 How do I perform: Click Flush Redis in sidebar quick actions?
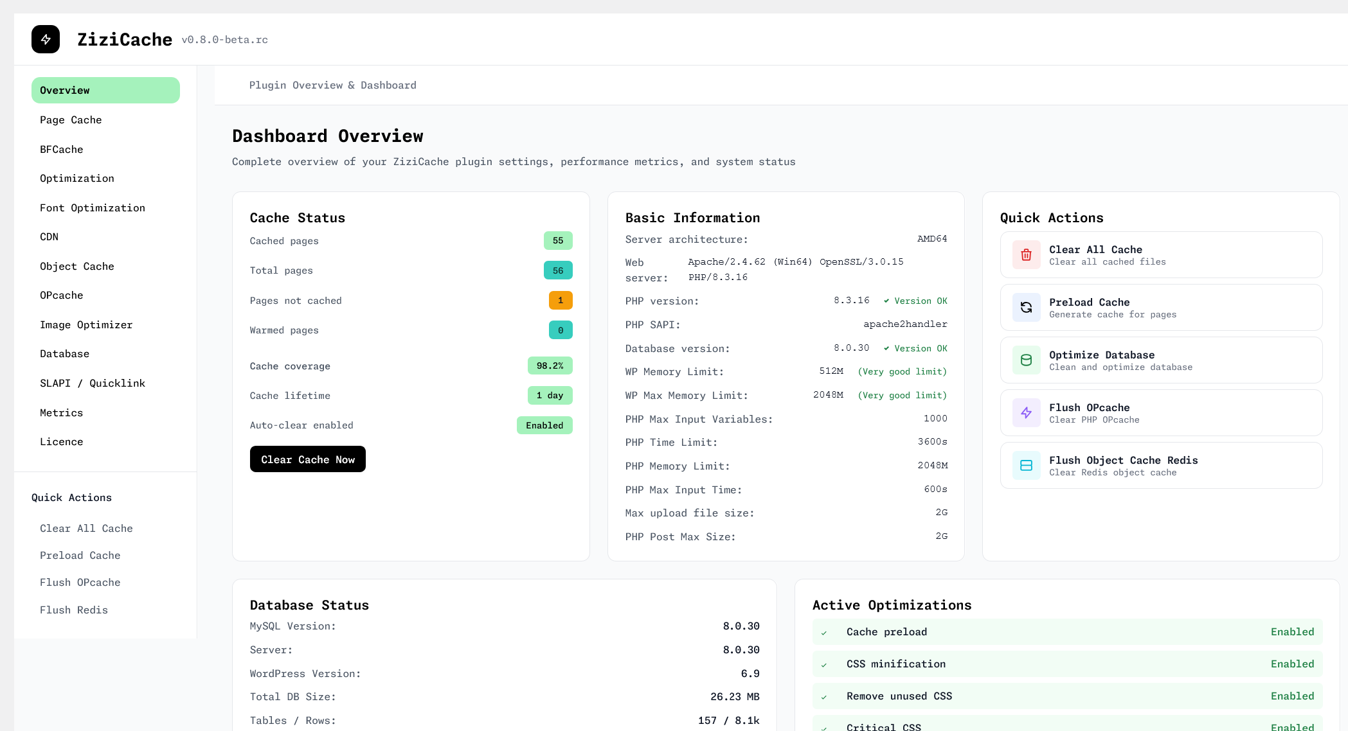[74, 610]
